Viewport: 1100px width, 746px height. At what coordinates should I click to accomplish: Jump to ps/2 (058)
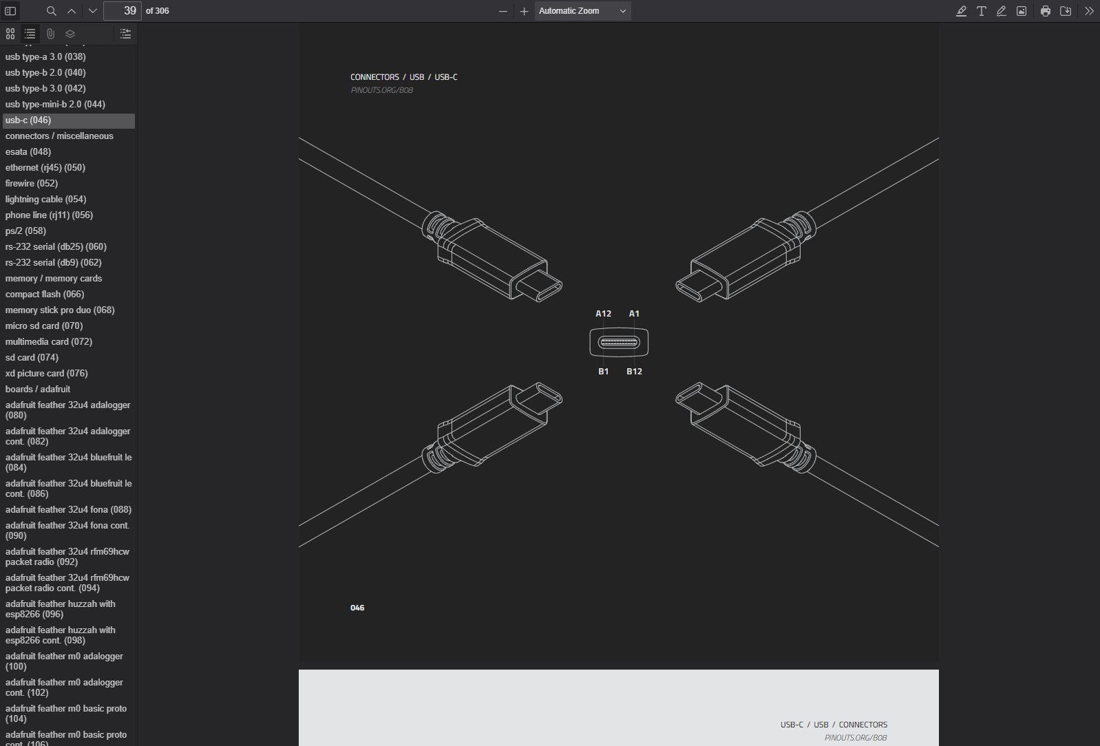pyautogui.click(x=25, y=231)
